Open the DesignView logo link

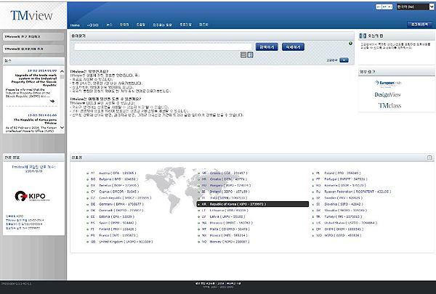pos(387,95)
